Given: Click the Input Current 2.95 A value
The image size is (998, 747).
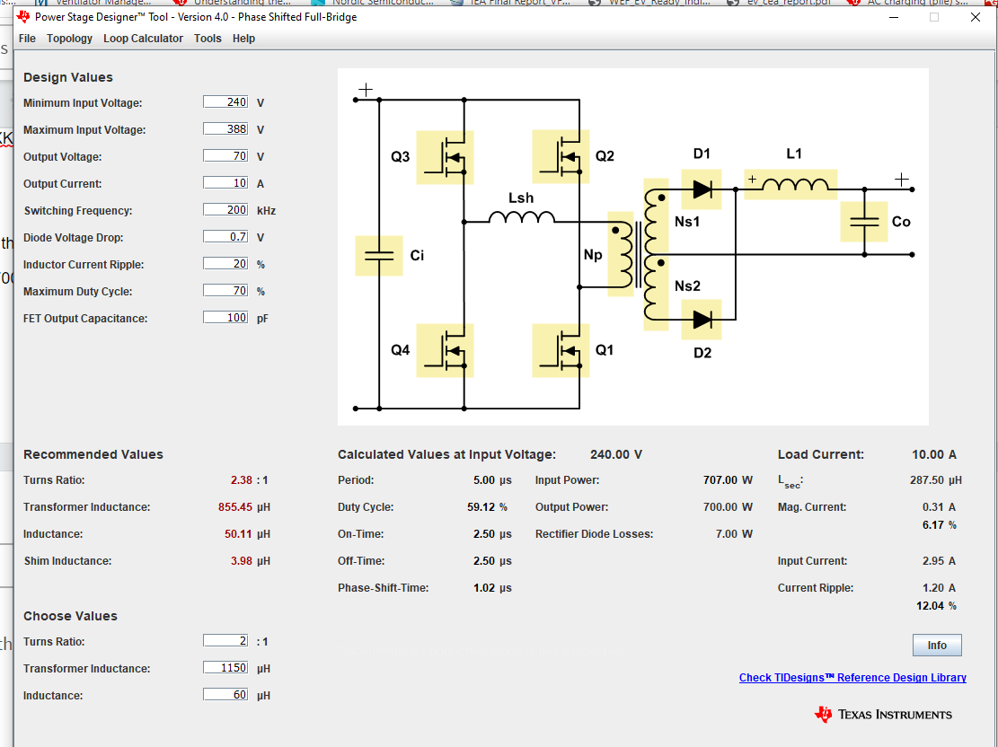Looking at the screenshot, I should coord(939,561).
